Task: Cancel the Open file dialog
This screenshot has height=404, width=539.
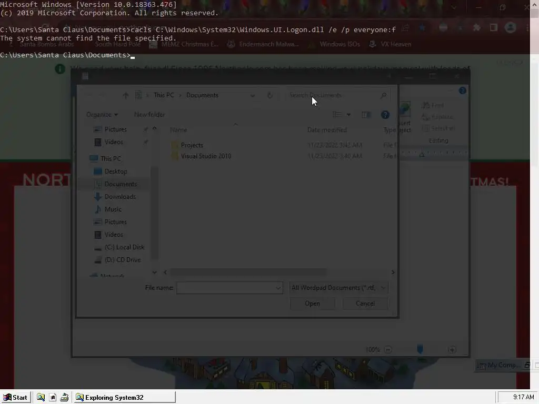Action: point(365,304)
